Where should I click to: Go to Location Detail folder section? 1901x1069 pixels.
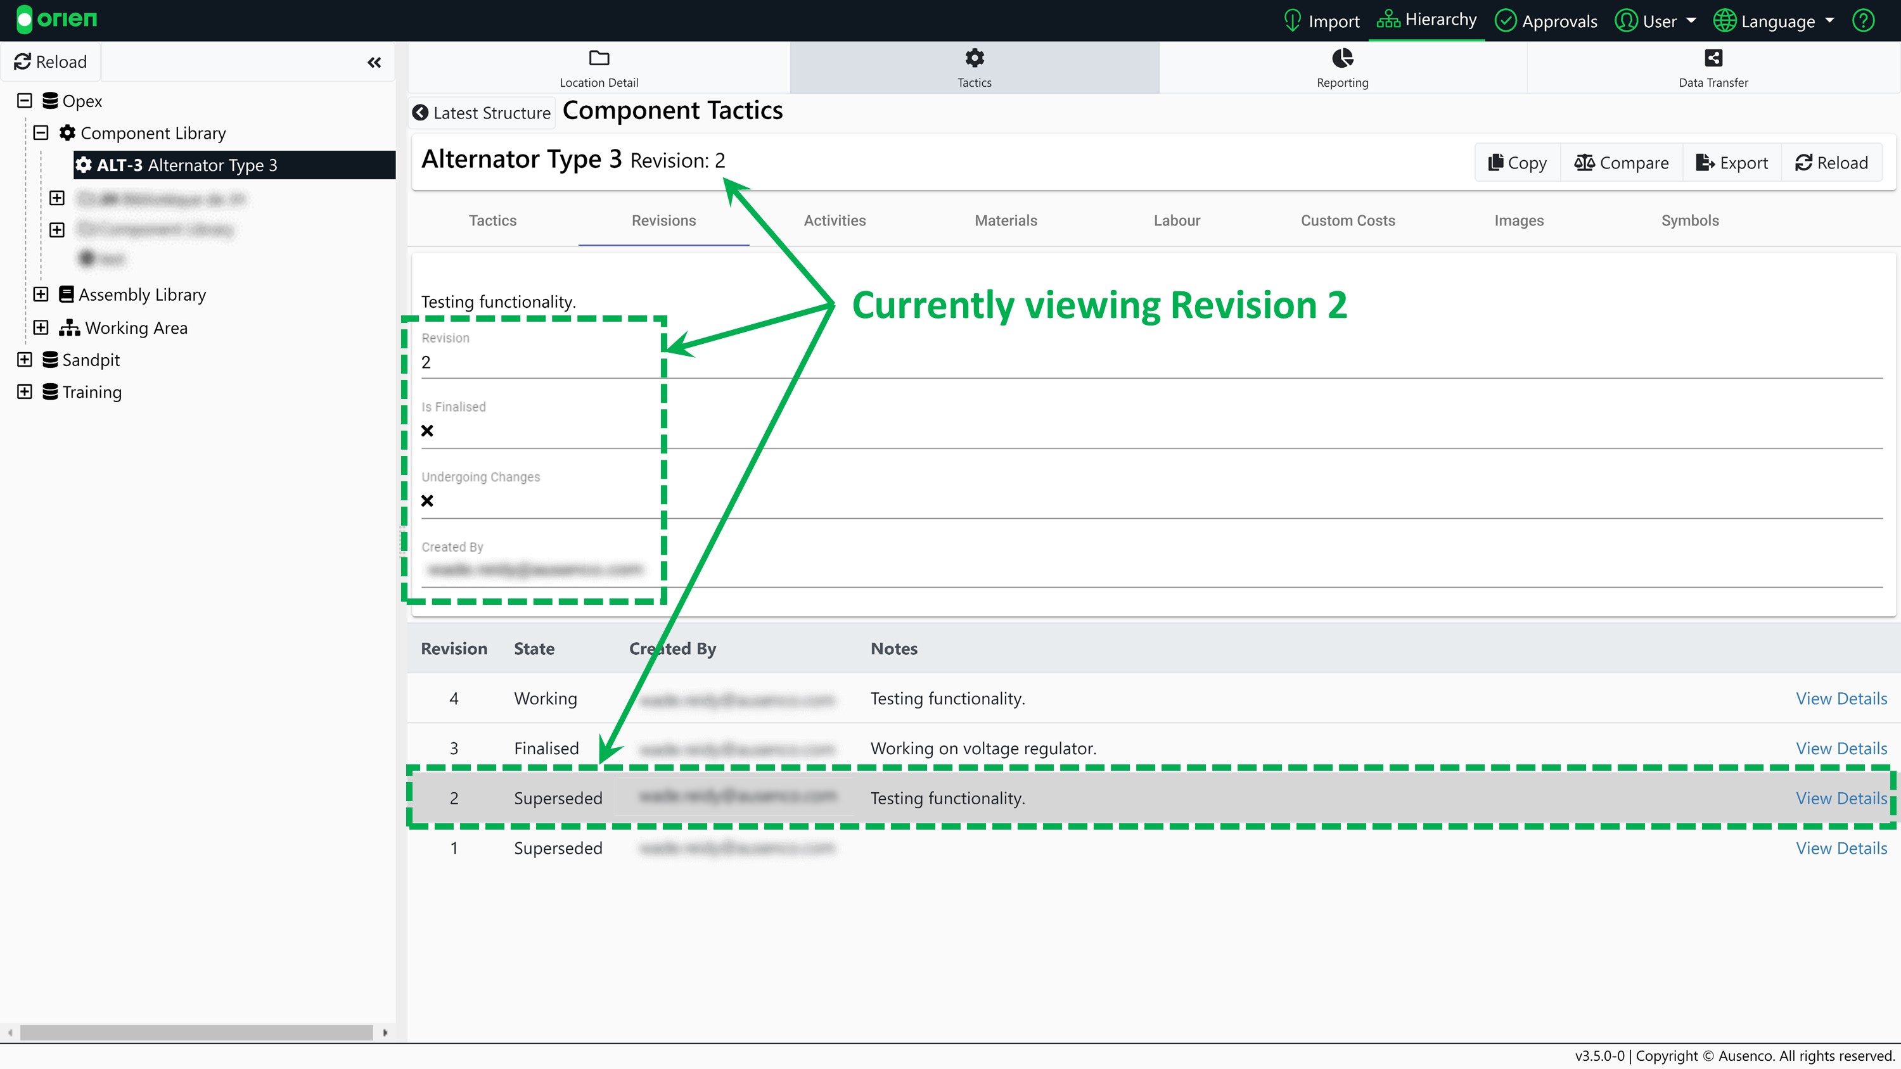click(x=598, y=68)
